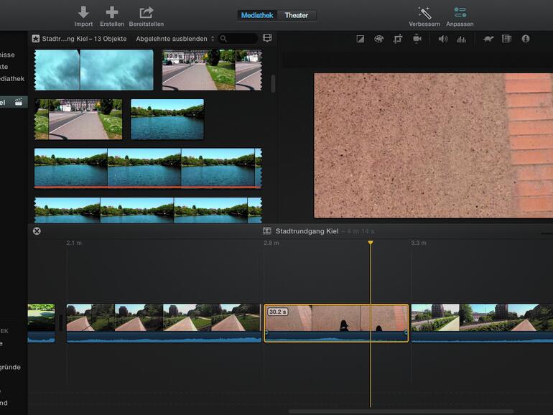Open the Anpassen adjustments bar
Viewport: 553px width, 415px height.
(x=460, y=12)
